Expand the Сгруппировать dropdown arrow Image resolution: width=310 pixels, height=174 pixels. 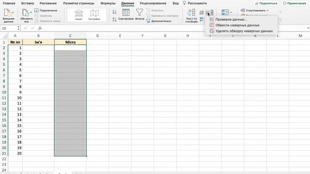(x=268, y=11)
